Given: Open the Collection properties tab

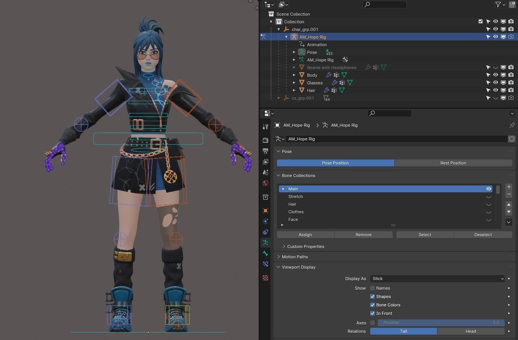Looking at the screenshot, I should click(265, 197).
